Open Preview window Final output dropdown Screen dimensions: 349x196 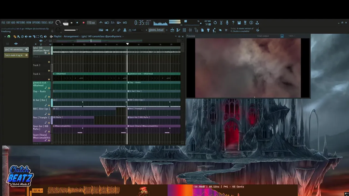[x=263, y=36]
